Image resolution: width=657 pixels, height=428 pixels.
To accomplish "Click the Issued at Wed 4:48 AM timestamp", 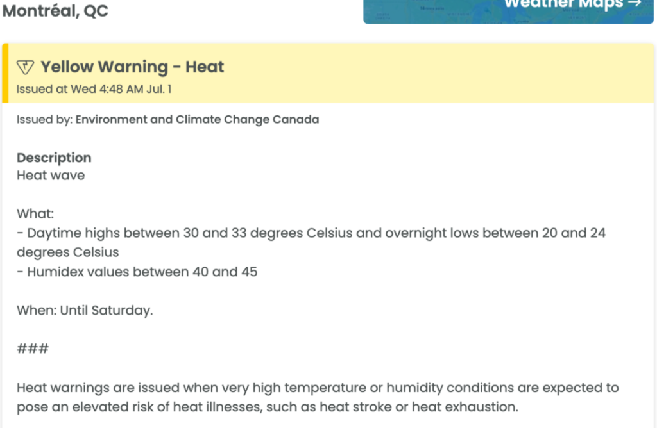I will tap(94, 89).
